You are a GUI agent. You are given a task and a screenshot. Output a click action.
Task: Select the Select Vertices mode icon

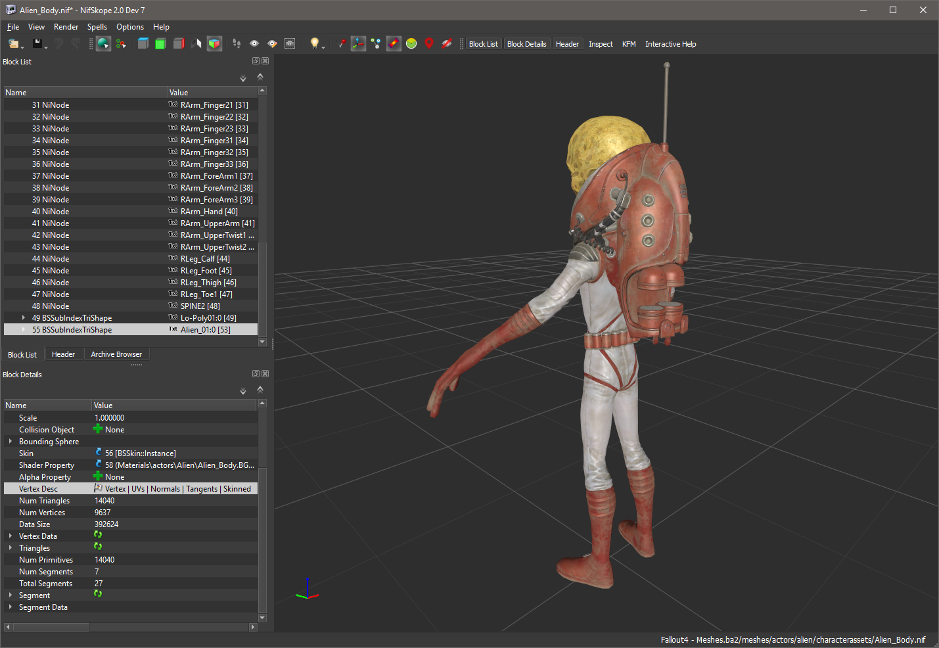[x=121, y=44]
